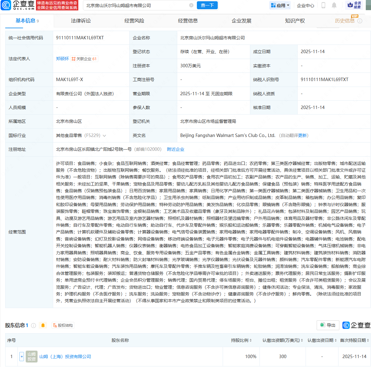Click company type 有限责任公司（外国法人独资）
Image resolution: width=371 pixels, height=367 pixels.
[85, 94]
